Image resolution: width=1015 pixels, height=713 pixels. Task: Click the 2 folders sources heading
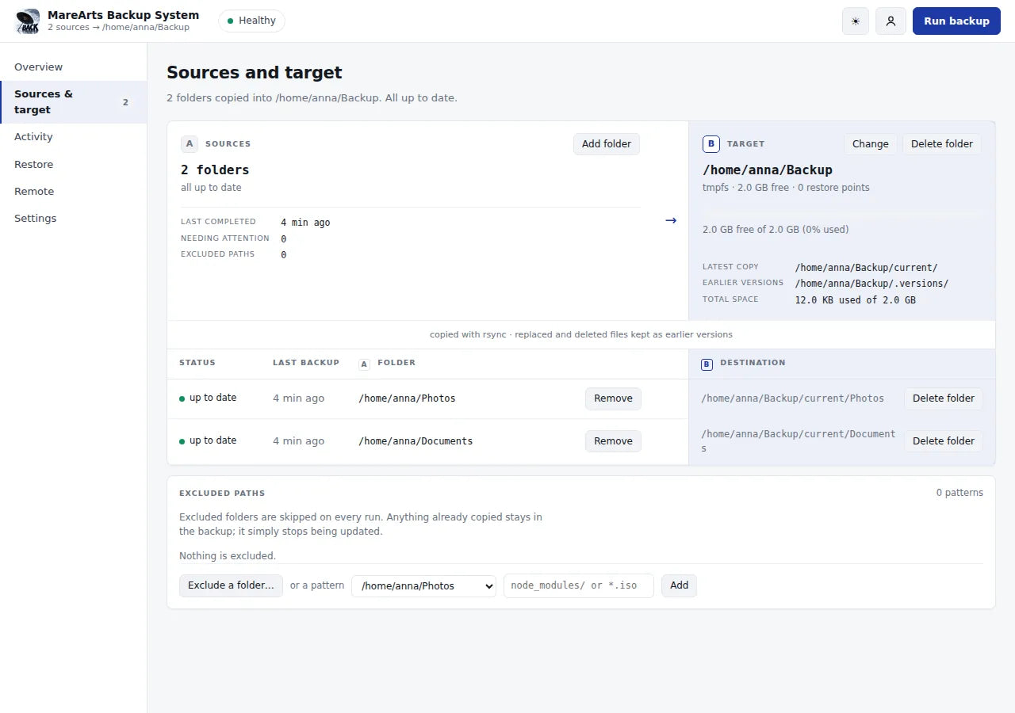[215, 170]
